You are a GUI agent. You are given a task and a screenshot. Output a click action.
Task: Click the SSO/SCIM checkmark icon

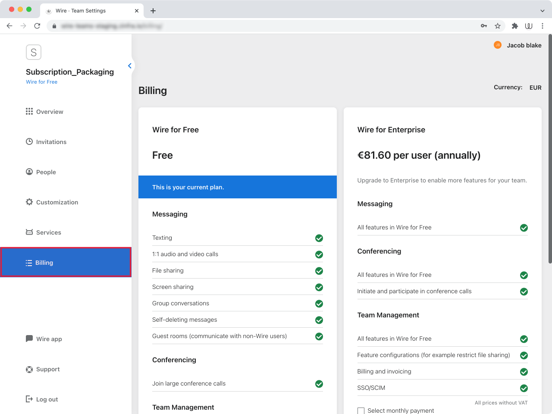pos(524,388)
